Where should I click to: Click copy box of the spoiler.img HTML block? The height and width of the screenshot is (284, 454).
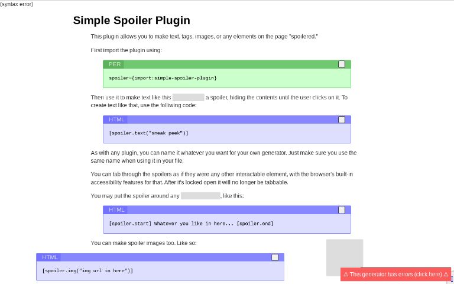[x=275, y=257]
